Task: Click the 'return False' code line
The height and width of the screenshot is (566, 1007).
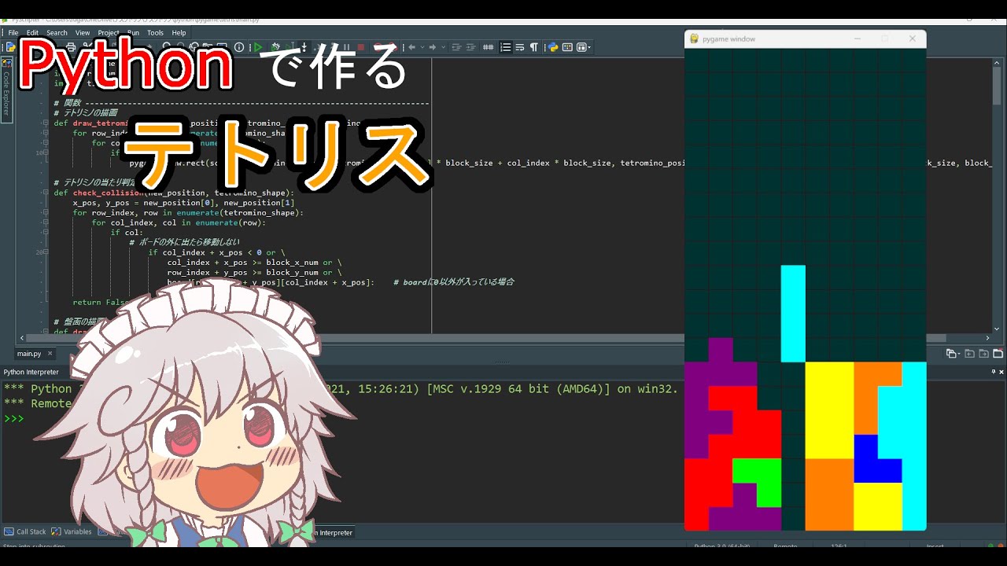Action: (100, 302)
